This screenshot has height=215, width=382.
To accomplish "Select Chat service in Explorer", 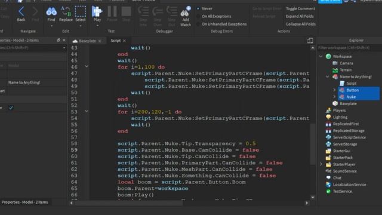I will (337, 178).
